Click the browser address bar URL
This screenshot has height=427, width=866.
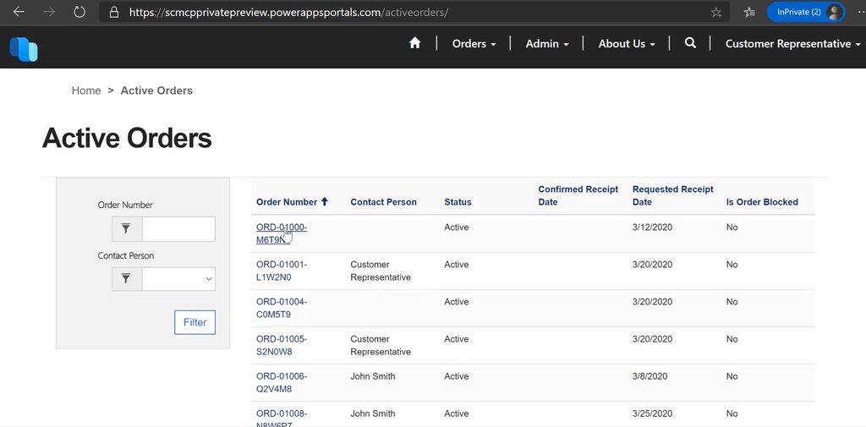click(x=288, y=12)
